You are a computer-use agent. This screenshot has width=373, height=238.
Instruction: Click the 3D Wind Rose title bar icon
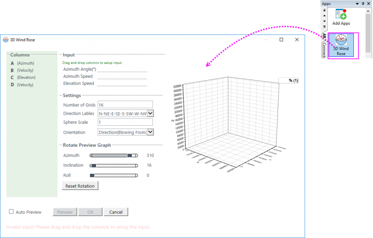point(6,40)
